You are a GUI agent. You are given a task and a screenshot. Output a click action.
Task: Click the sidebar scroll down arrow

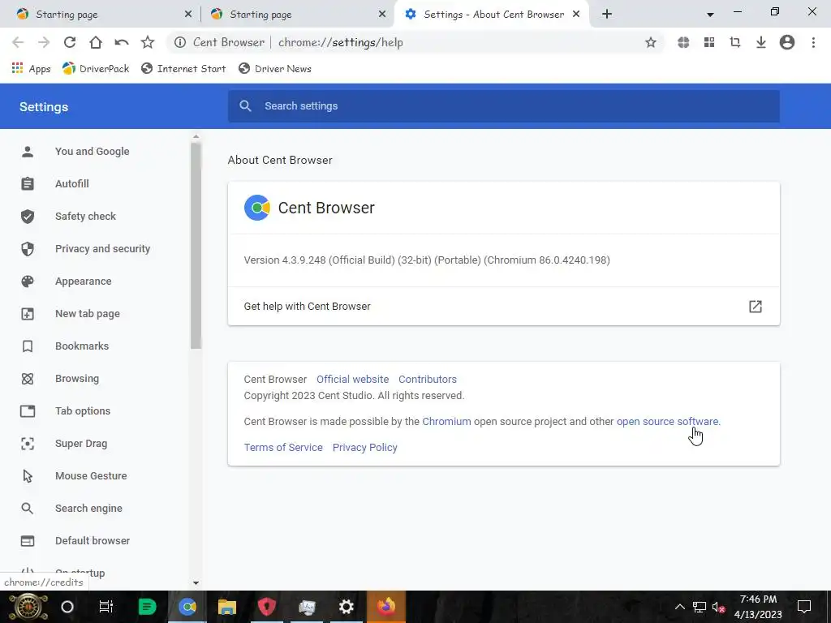click(x=196, y=582)
